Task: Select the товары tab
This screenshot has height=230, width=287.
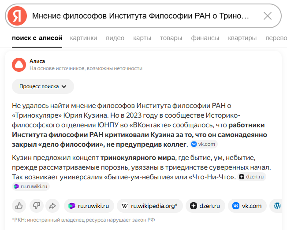Action: click(171, 38)
